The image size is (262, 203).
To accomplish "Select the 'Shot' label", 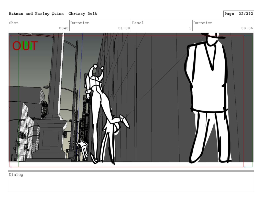I will 14,23.
